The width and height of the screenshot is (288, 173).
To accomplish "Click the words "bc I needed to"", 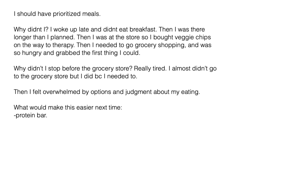I will (115, 76).
